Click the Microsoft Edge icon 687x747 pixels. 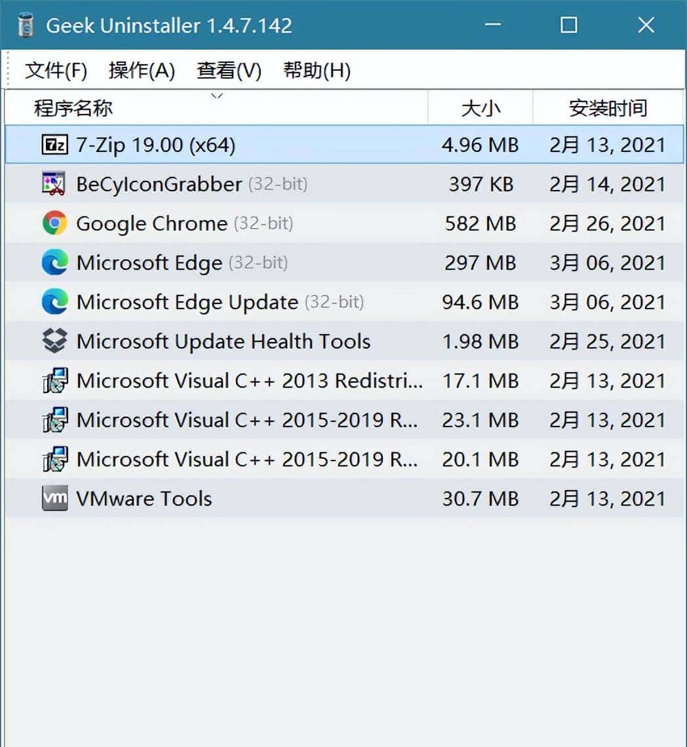click(55, 263)
